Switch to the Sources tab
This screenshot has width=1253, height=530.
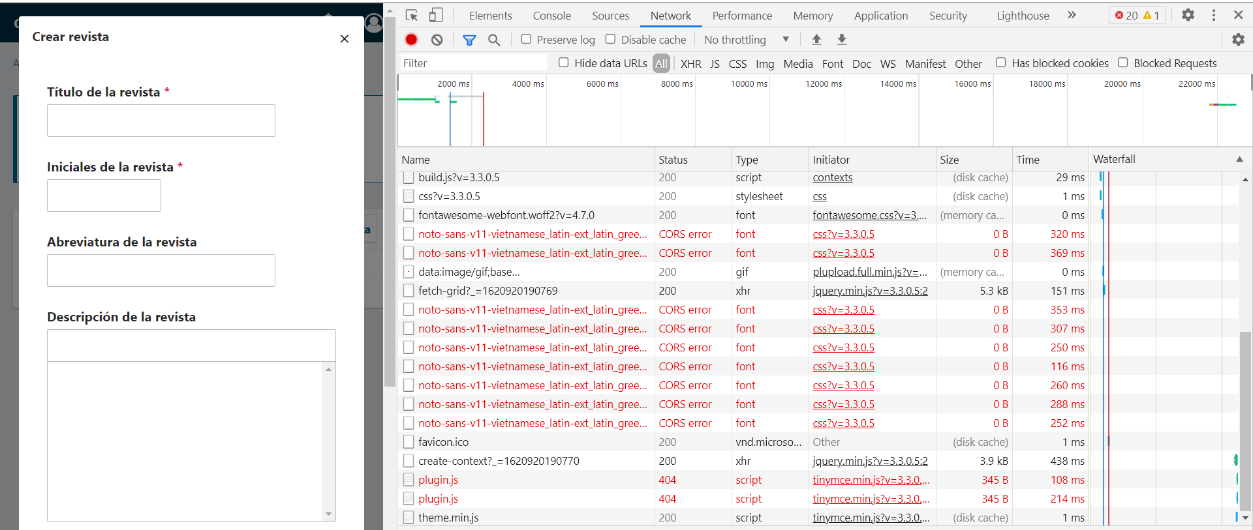coord(610,16)
